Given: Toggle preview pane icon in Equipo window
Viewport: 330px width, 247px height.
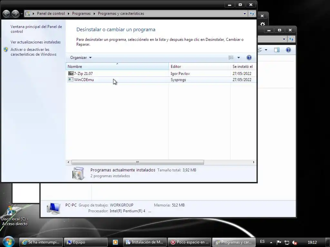Looking at the screenshot, I should click(x=277, y=50).
